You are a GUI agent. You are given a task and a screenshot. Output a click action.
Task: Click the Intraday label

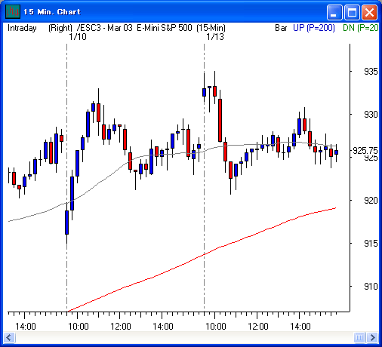22,28
